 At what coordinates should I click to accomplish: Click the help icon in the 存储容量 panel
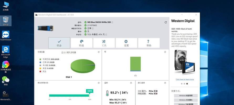[99, 52]
